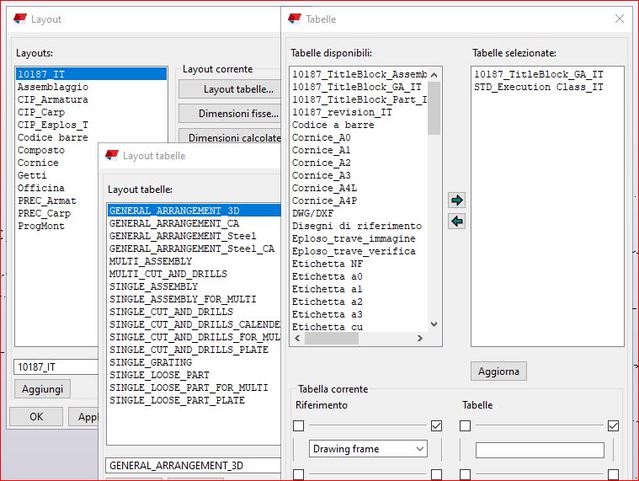Select 10187_IT in Layouts list
This screenshot has height=481, width=639.
(x=91, y=74)
